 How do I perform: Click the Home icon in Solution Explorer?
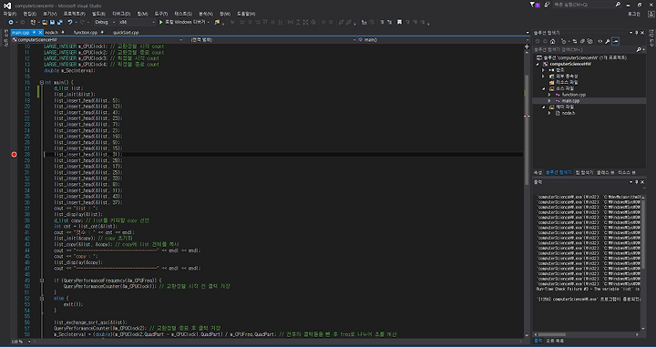[553, 41]
